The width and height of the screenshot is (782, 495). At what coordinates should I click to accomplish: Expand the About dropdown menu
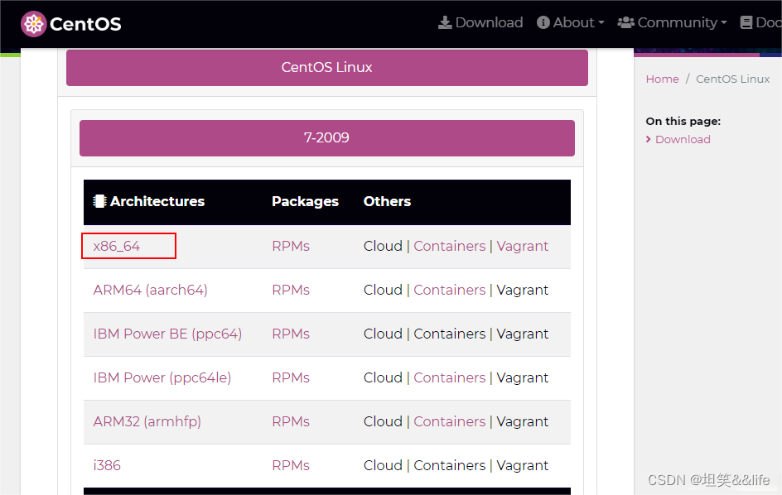pos(571,22)
